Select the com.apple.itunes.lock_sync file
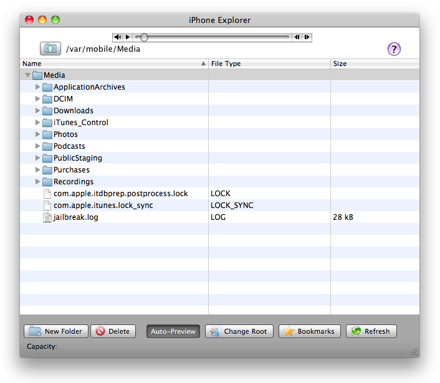440x383 pixels. 103,206
